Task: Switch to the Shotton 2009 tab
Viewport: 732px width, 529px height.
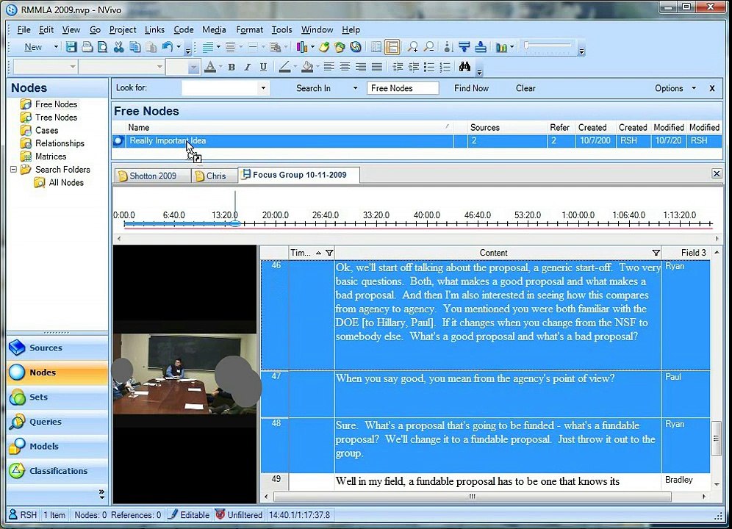Action: (152, 176)
